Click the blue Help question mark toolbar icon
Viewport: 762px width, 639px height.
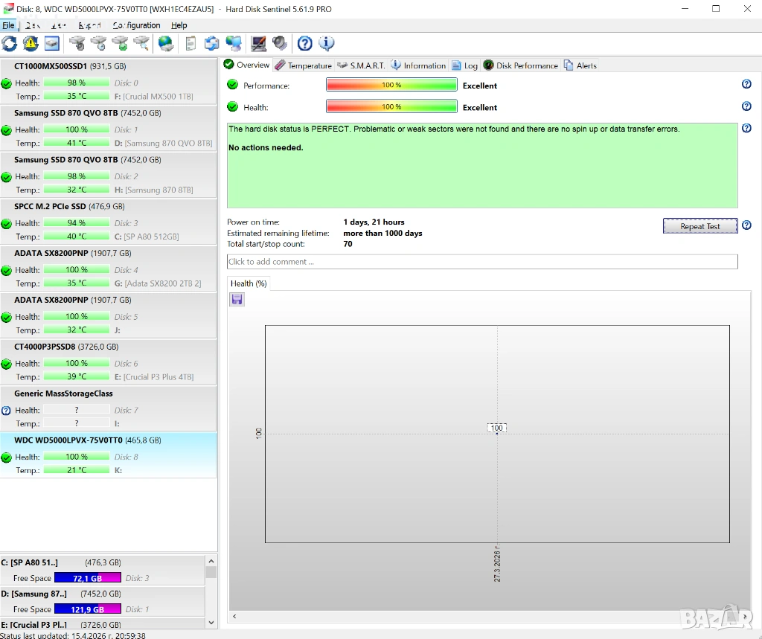304,43
